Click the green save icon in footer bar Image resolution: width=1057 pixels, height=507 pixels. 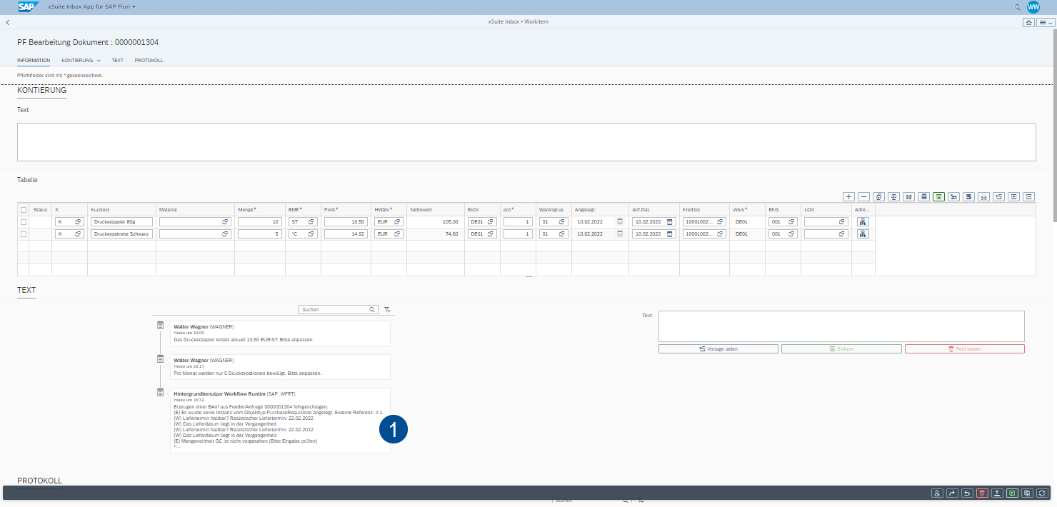[x=1012, y=493]
